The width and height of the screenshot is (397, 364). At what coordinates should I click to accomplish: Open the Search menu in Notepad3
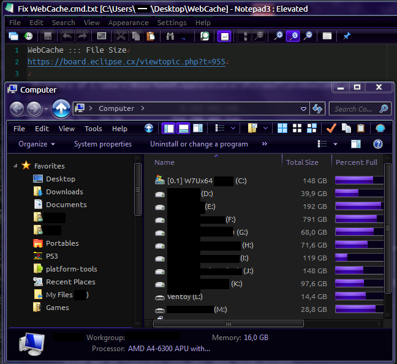pyautogui.click(x=64, y=23)
